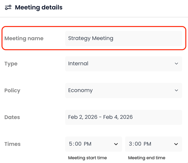Image resolution: width=188 pixels, height=163 pixels.
Task: Click the Dates label
Action: pyautogui.click(x=12, y=117)
